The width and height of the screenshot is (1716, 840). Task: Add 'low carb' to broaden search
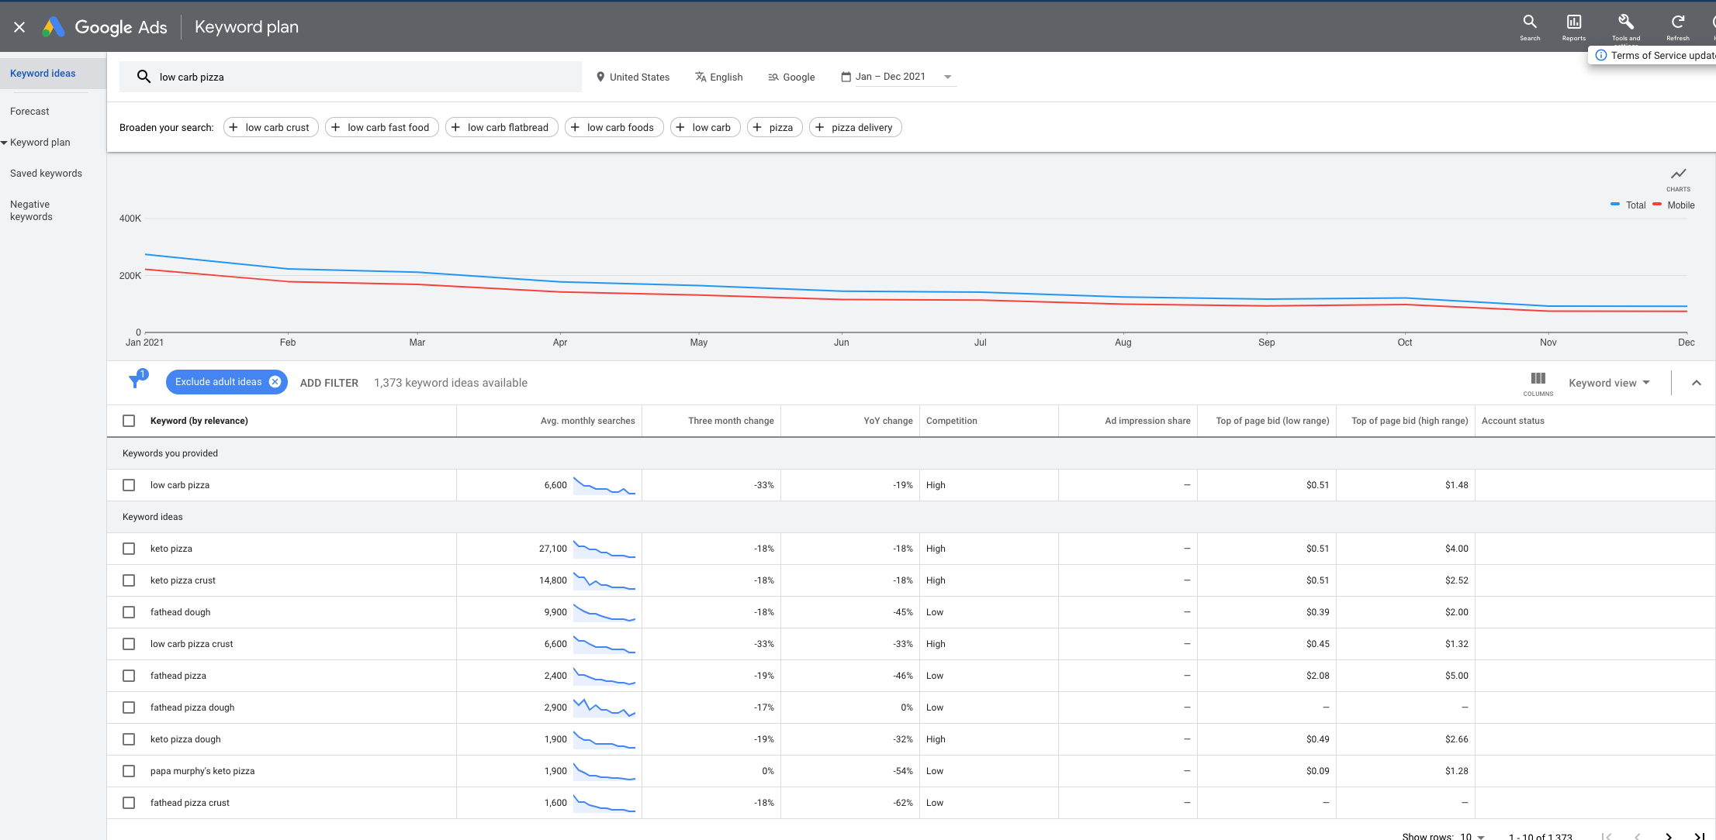705,127
